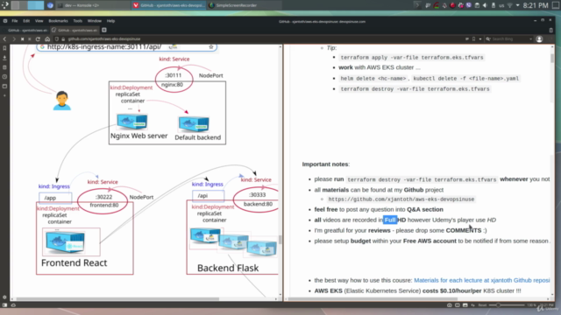Open the KDE application launcher icon
Viewport: 561px width, 315px height.
coord(5,5)
